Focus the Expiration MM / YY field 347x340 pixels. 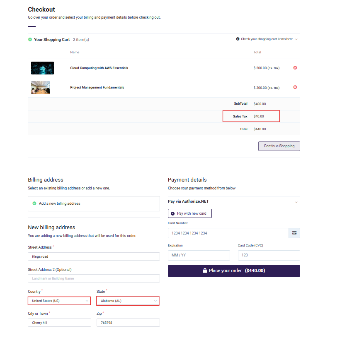click(x=199, y=255)
